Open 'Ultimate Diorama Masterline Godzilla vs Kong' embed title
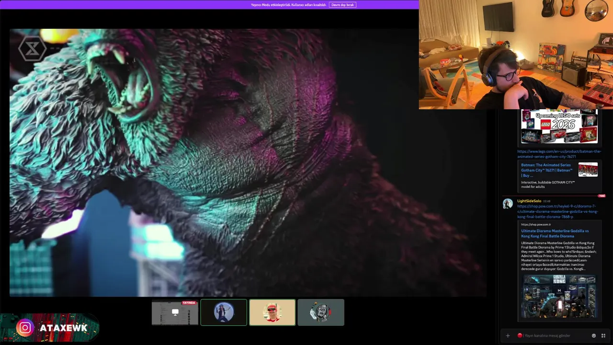613x345 pixels. pos(555,233)
